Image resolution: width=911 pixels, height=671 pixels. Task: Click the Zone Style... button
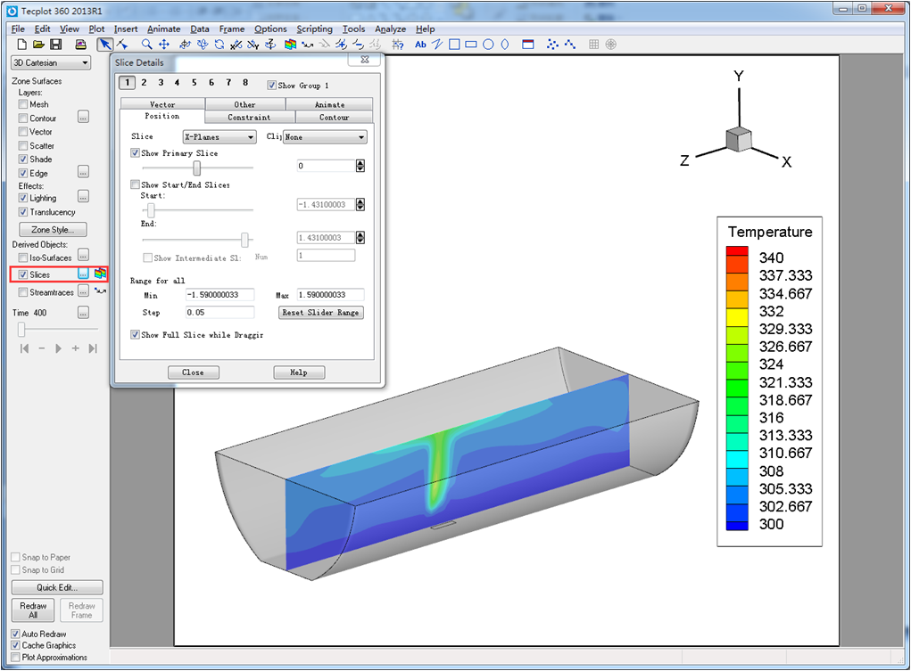pos(53,230)
